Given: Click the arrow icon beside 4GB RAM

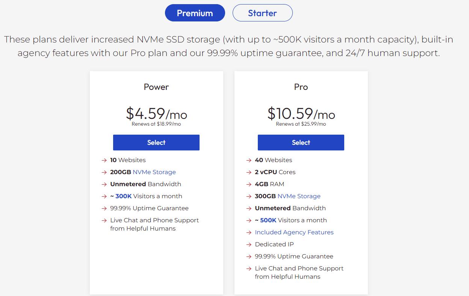Looking at the screenshot, I should click(x=249, y=184).
